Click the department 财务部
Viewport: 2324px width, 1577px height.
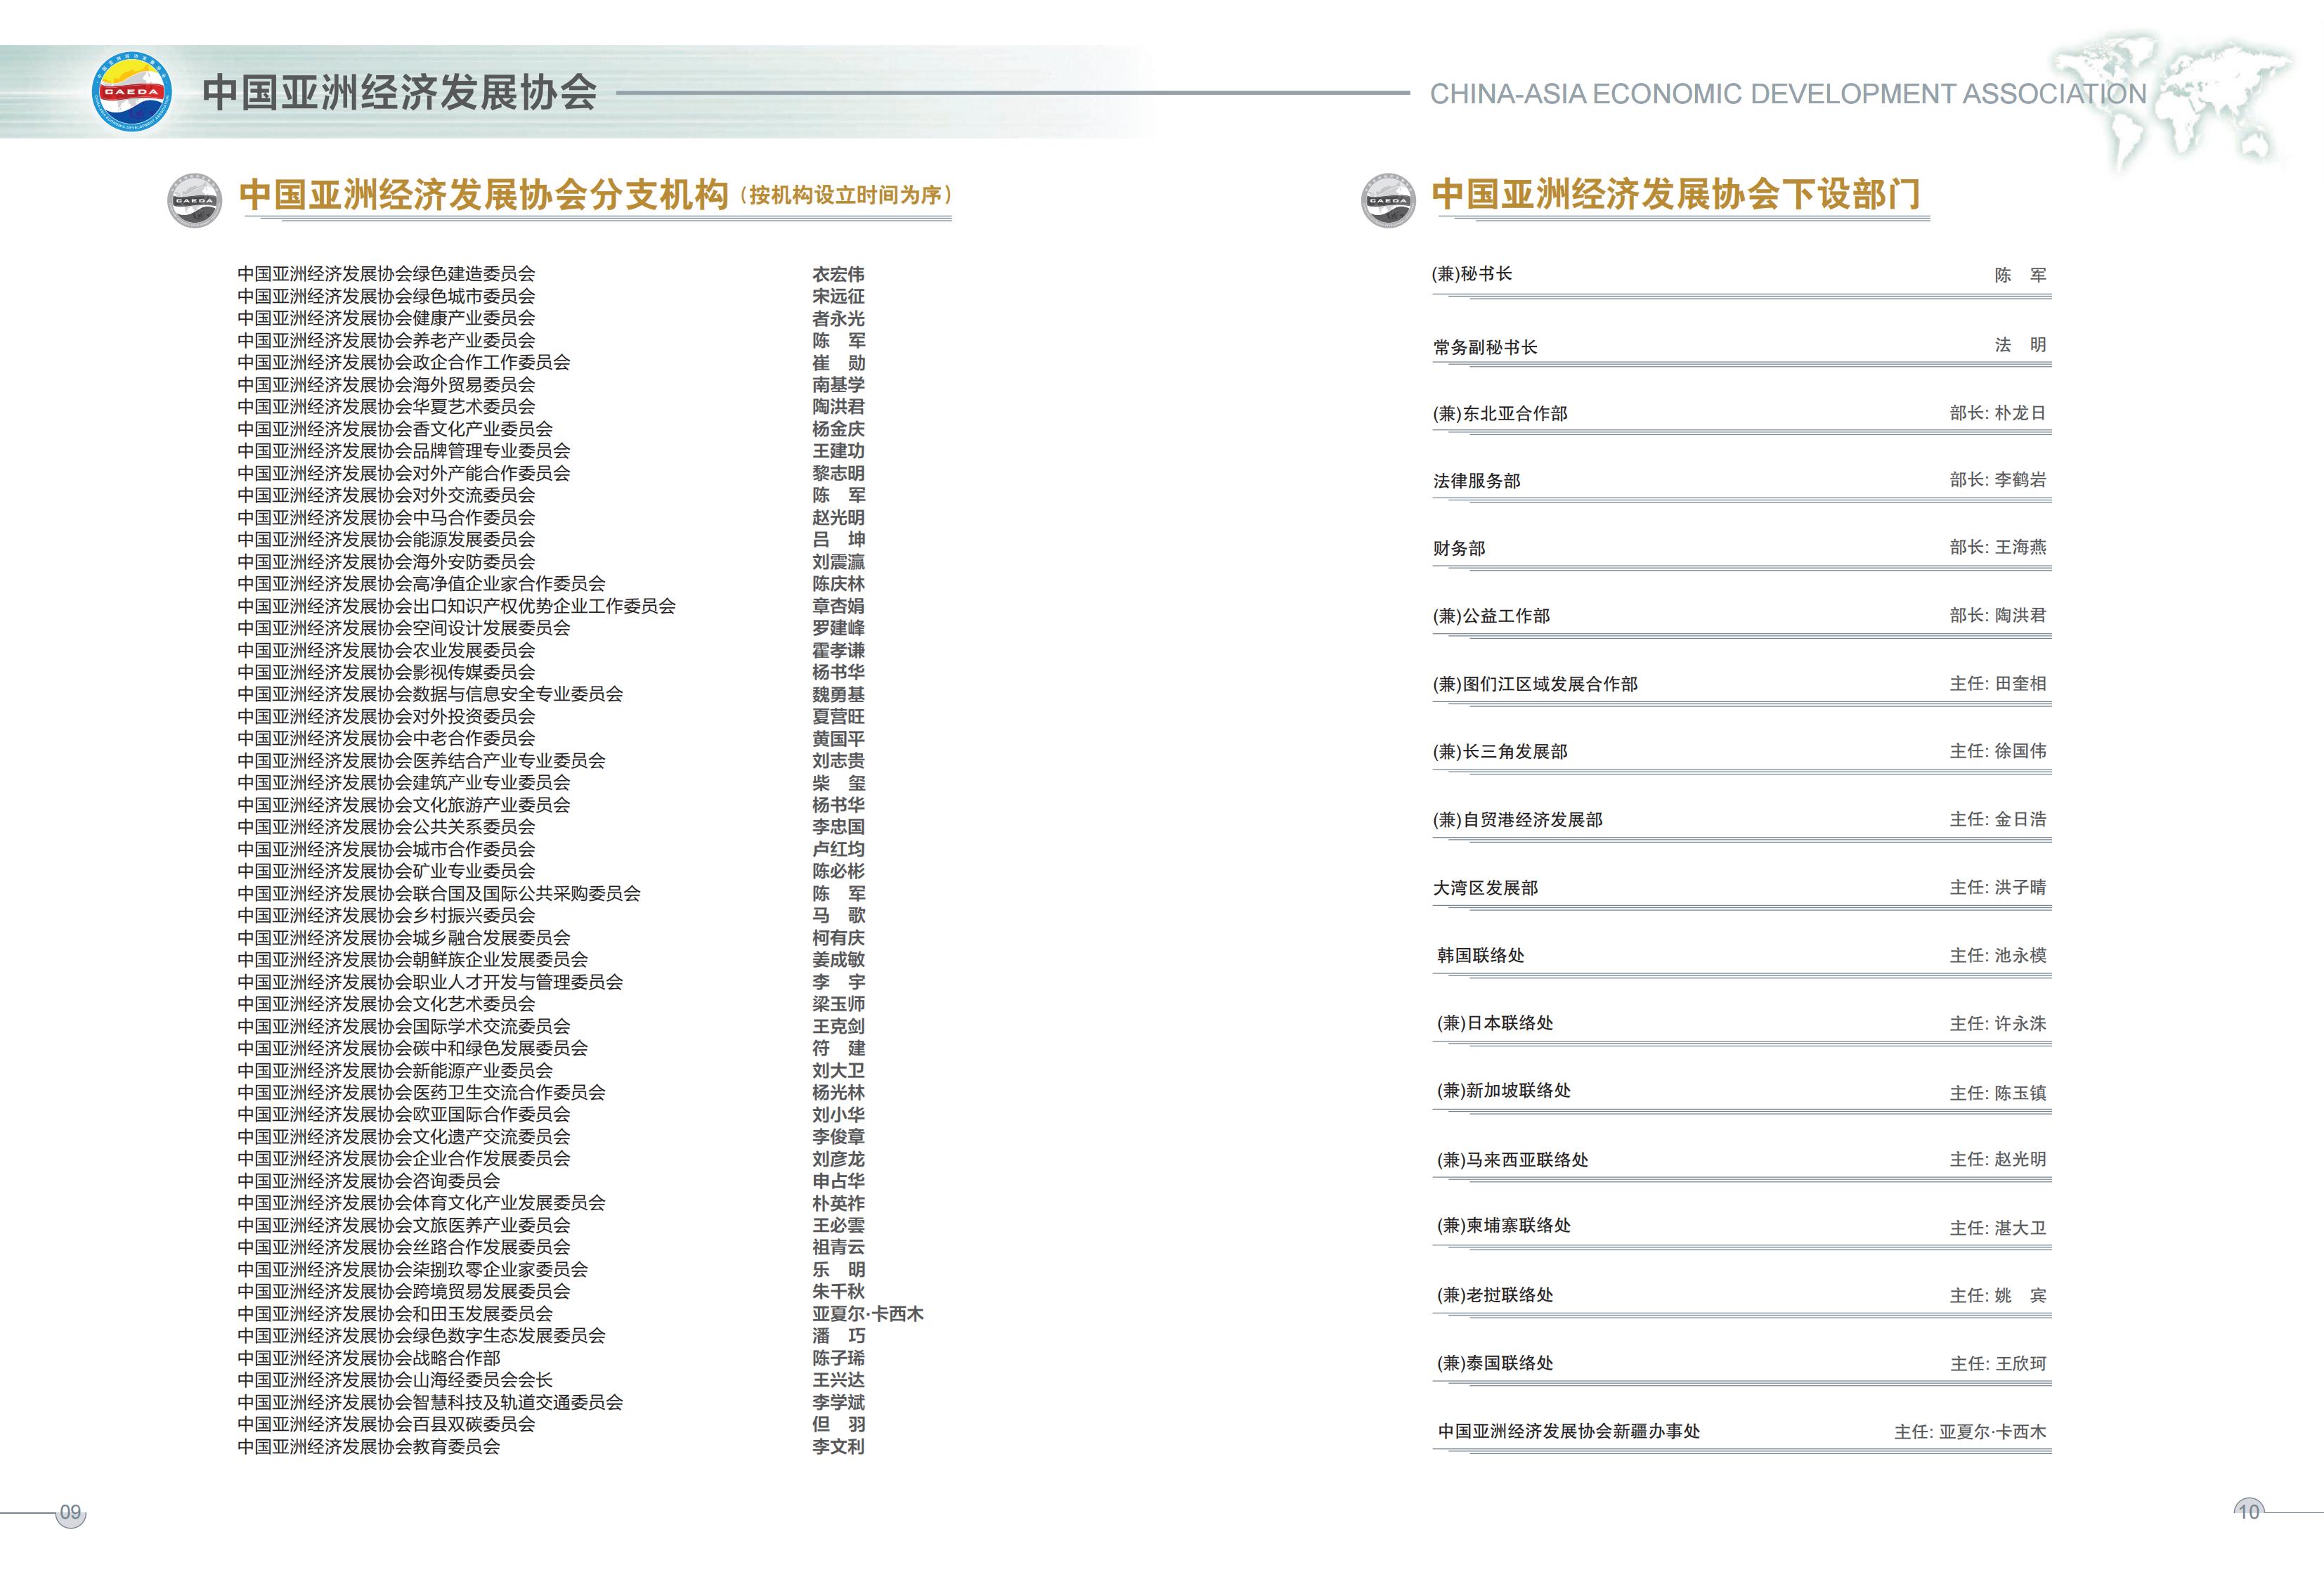tap(1459, 548)
